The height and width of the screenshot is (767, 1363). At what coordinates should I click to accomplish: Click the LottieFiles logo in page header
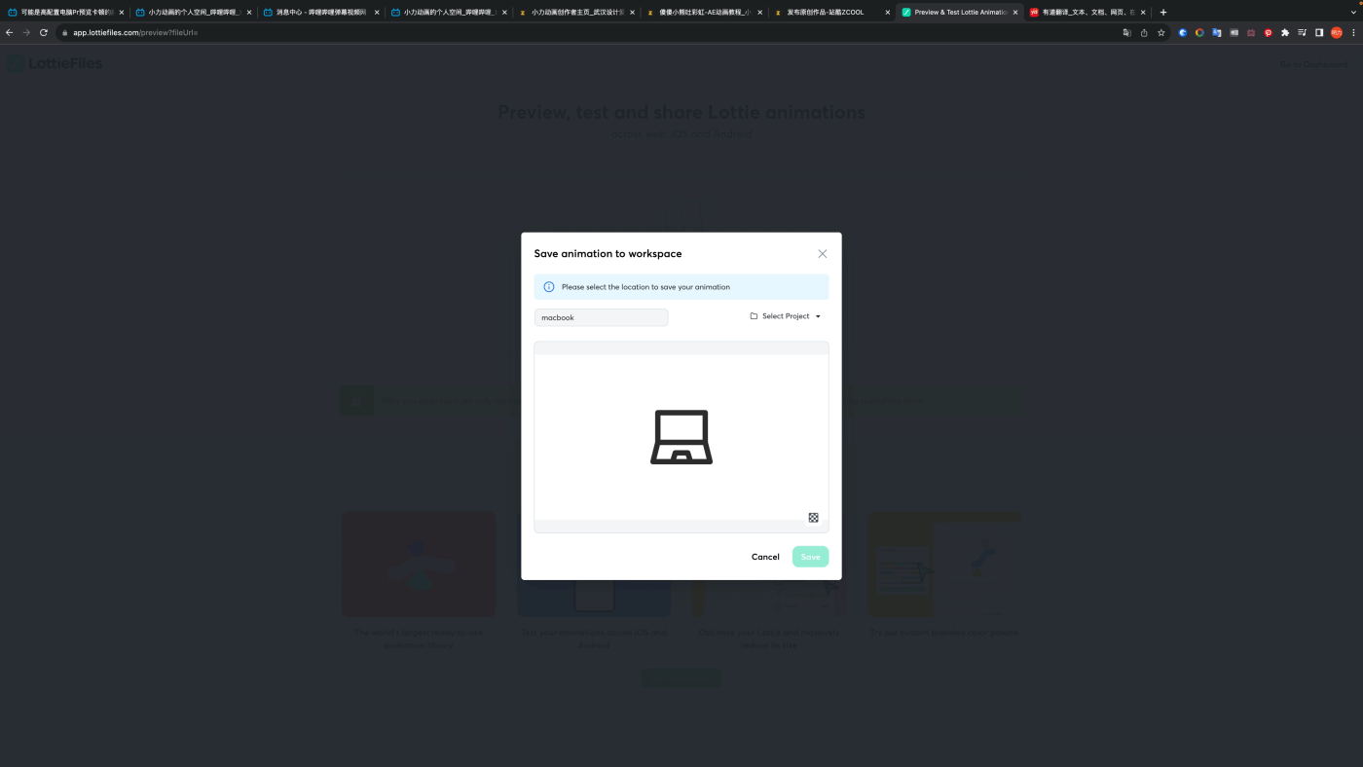coord(55,63)
